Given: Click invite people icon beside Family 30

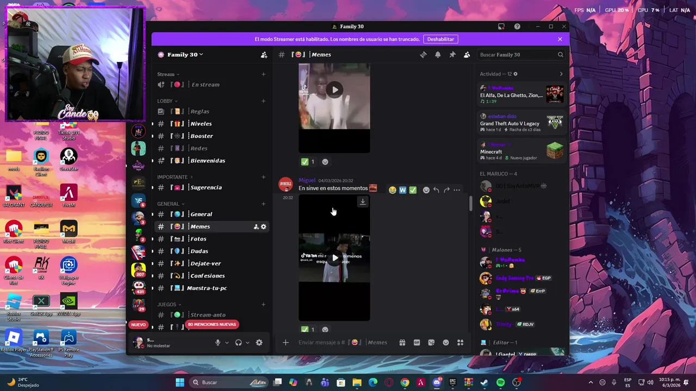Looking at the screenshot, I should pyautogui.click(x=264, y=55).
